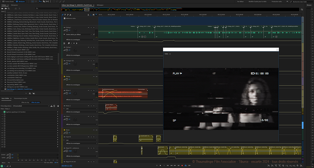Click the favorite star icon in effects rack
Image resolution: width=314 pixels, height=168 pixels.
[x=58, y=106]
